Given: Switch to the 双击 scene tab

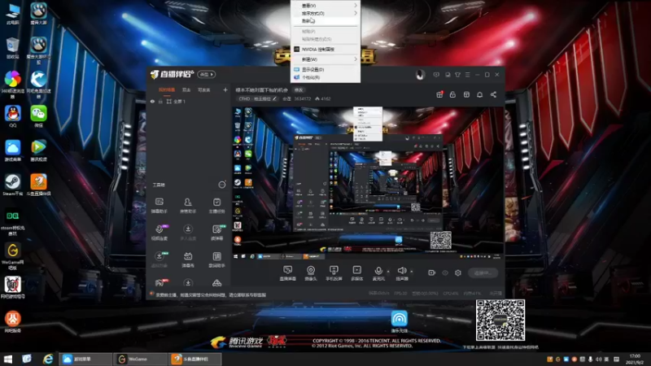Looking at the screenshot, I should [186, 89].
